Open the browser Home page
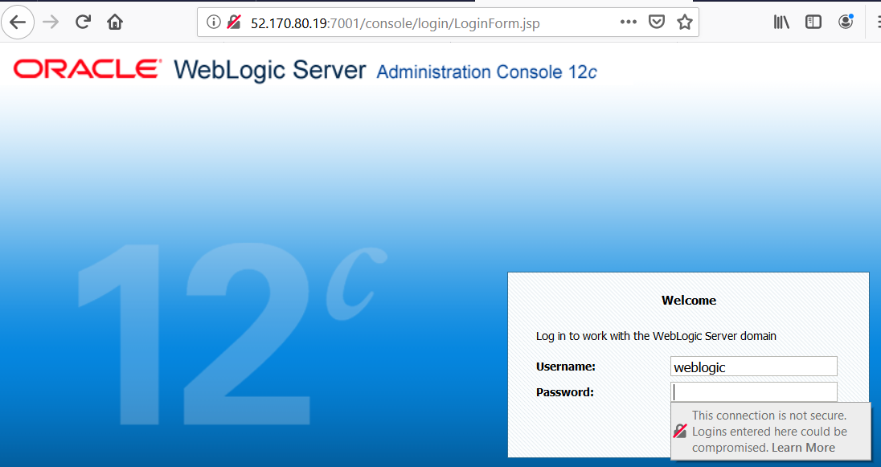Viewport: 881px width, 467px height. (x=115, y=23)
